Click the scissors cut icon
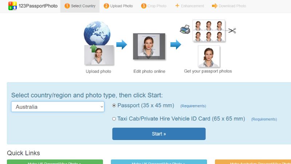Image resolution: width=291 pixels, height=164 pixels. (x=232, y=31)
